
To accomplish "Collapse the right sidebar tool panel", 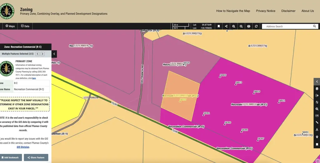I will point(317,82).
